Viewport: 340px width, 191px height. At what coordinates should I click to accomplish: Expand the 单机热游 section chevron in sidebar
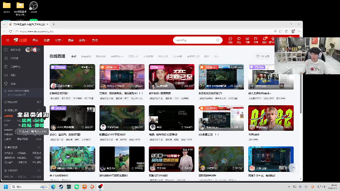tap(39, 147)
